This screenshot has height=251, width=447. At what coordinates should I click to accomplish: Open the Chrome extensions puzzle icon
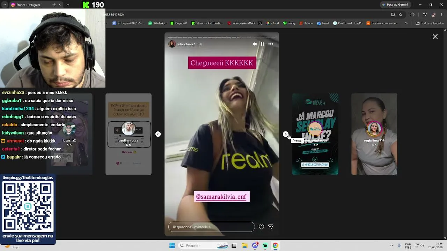[412, 15]
